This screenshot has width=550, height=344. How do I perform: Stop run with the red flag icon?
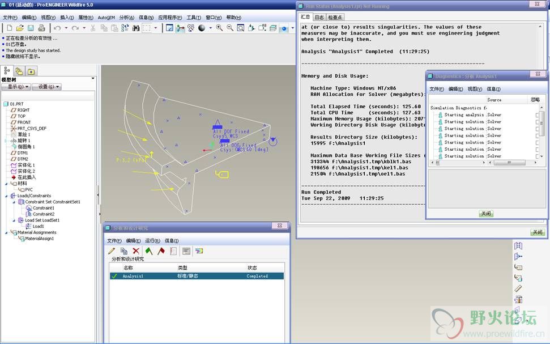tap(161, 251)
